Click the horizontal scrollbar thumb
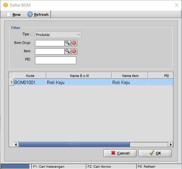The image size is (182, 169). tap(74, 145)
